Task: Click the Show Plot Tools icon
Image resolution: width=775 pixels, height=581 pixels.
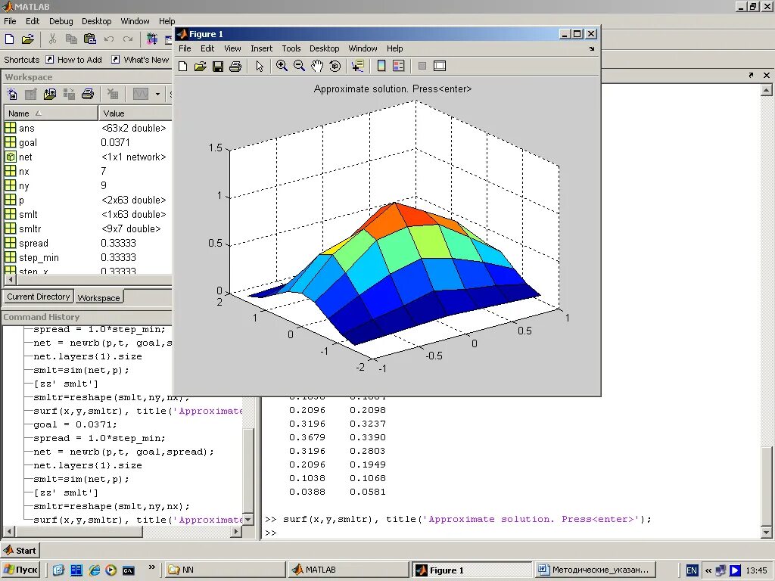Action: pyautogui.click(x=440, y=67)
